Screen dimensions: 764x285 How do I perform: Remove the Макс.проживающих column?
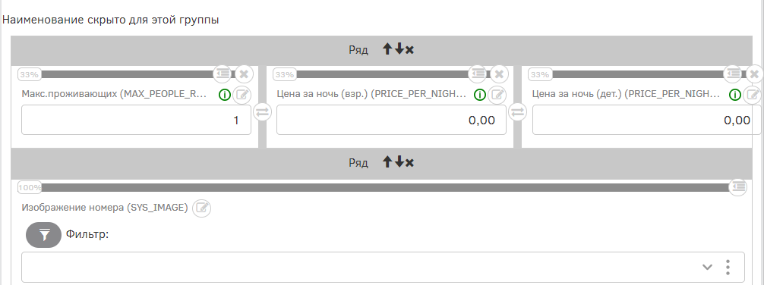[244, 74]
